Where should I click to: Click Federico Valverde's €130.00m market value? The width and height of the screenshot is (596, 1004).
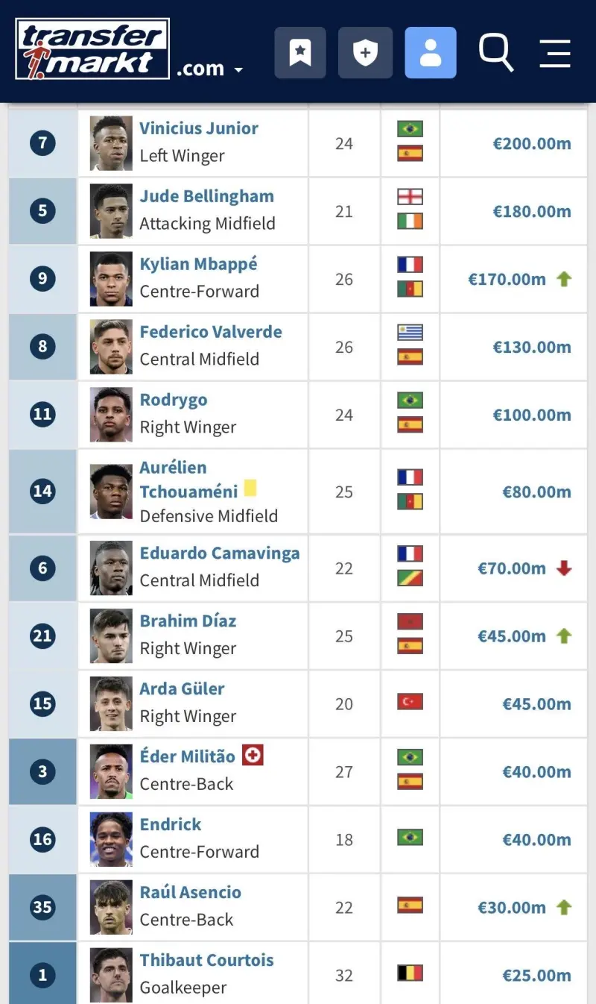point(532,347)
